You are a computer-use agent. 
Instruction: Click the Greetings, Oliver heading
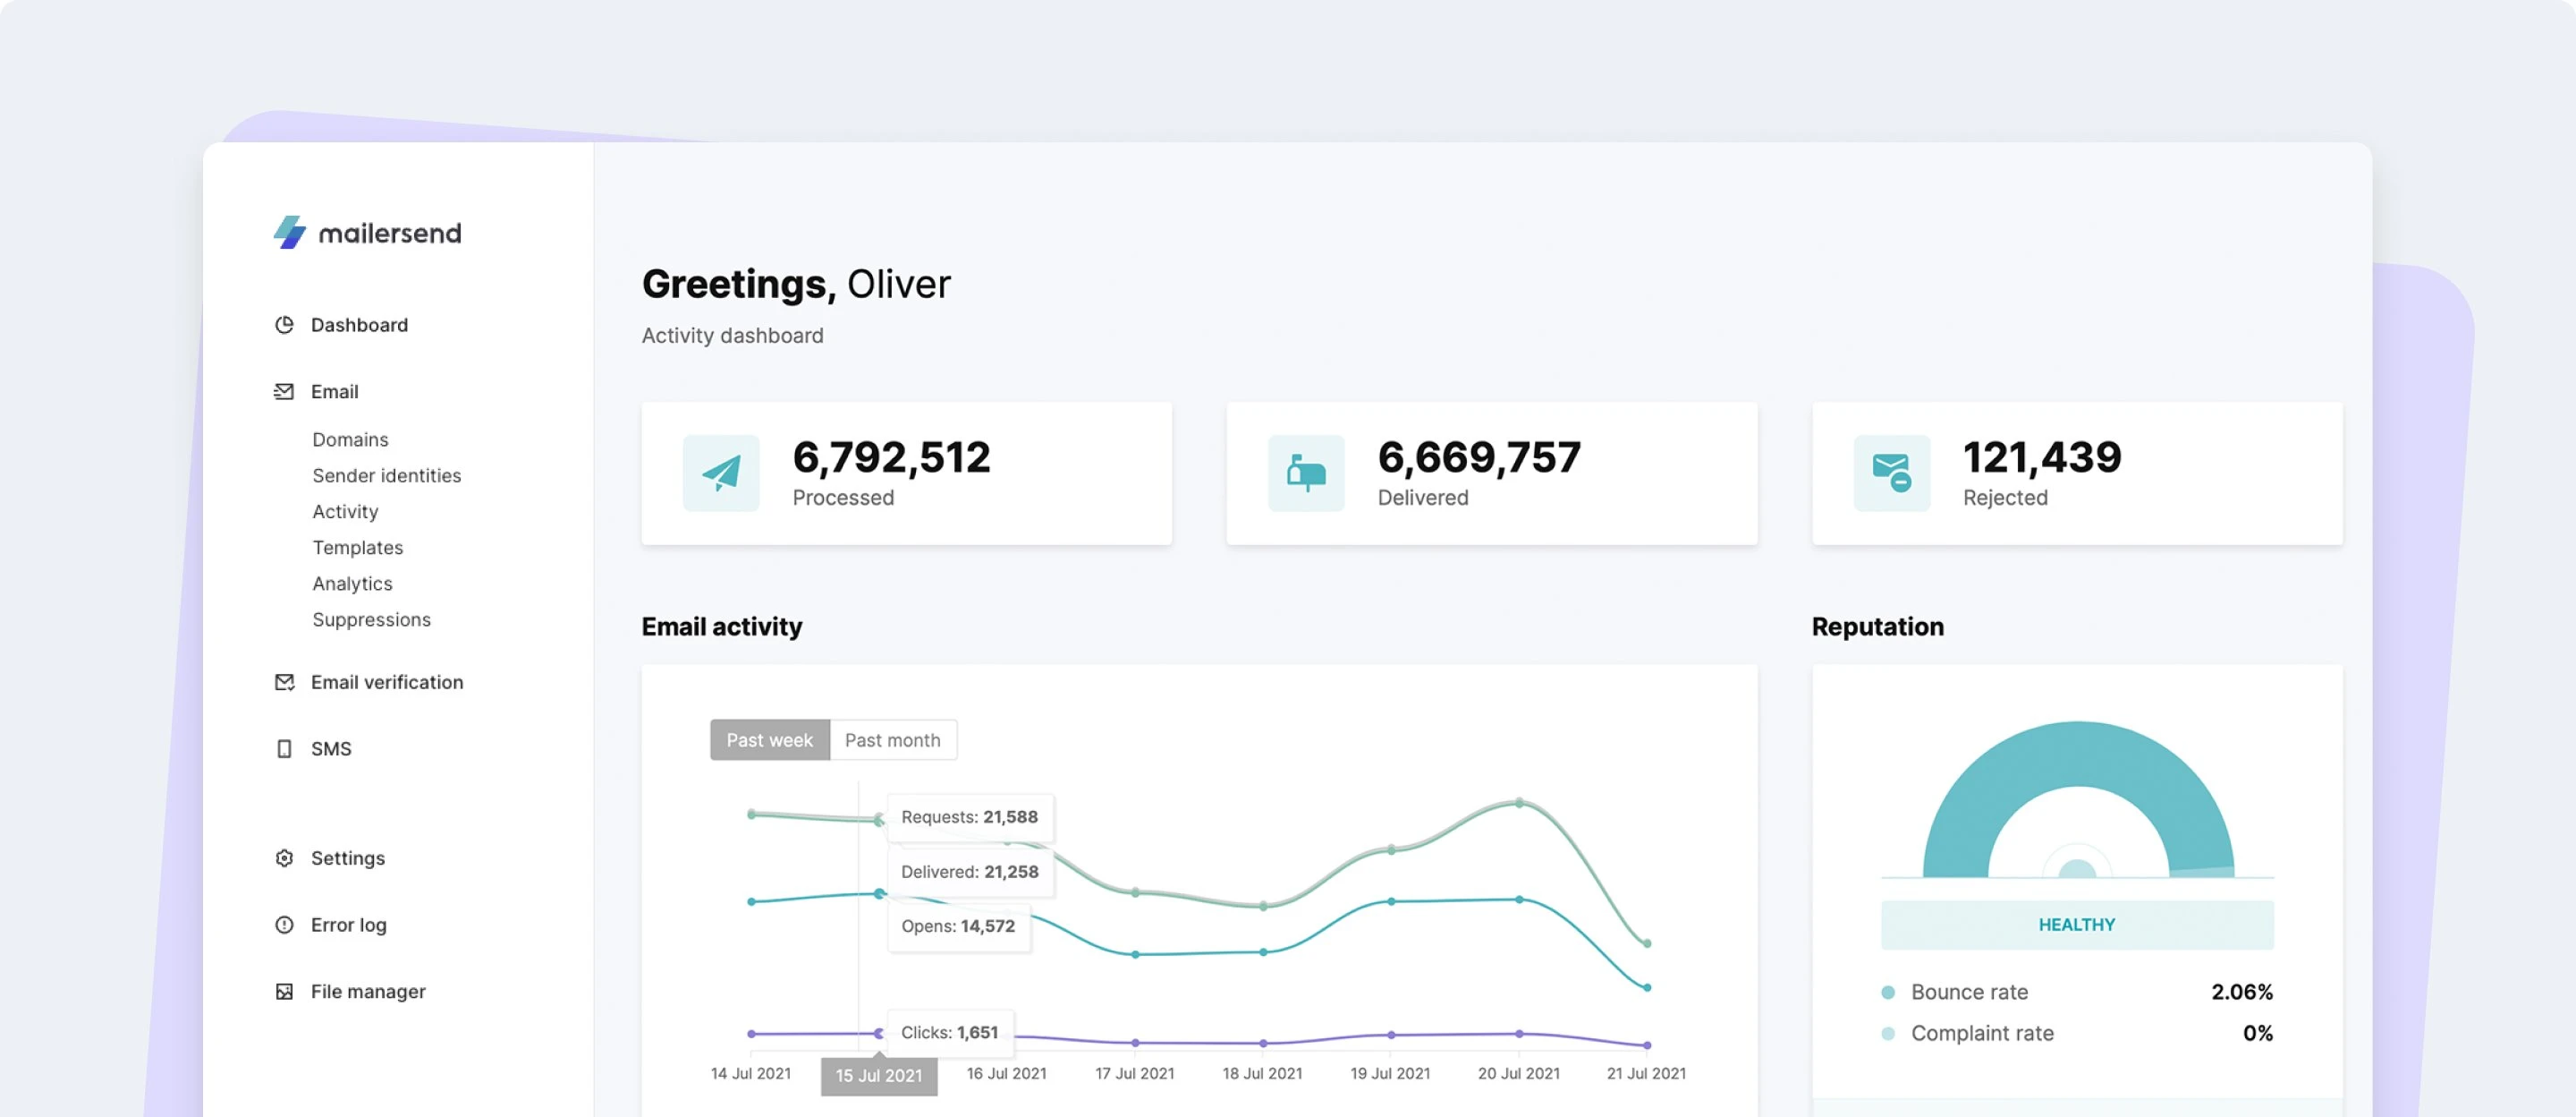coord(796,285)
